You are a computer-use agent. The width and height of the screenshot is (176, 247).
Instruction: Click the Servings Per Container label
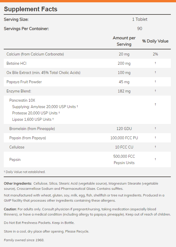click(x=26, y=29)
